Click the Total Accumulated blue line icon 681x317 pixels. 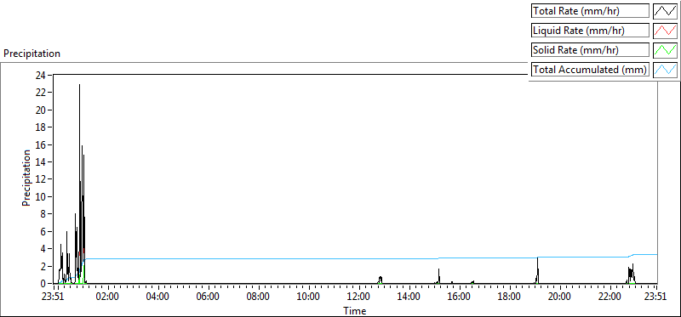click(x=666, y=70)
